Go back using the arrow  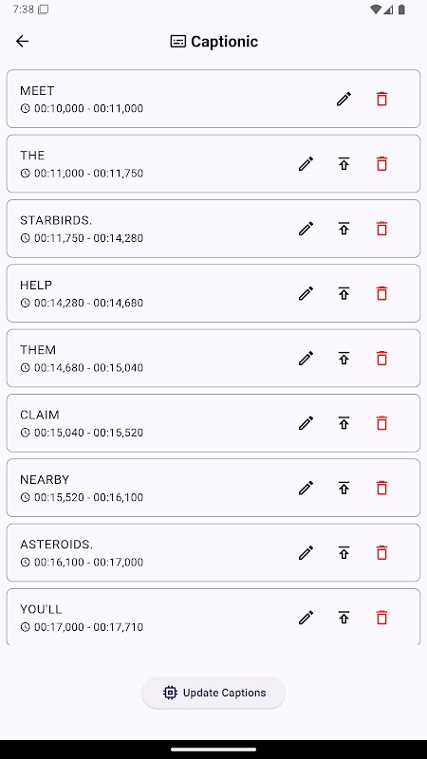(22, 42)
